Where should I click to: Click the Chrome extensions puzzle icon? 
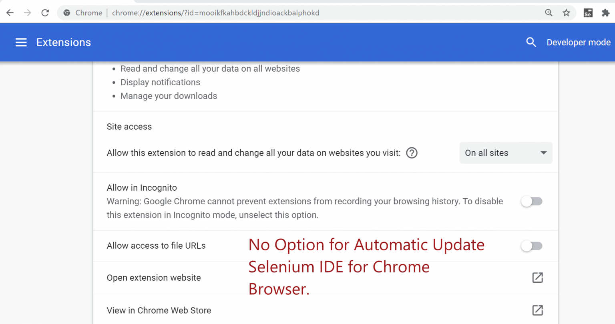[x=605, y=12]
